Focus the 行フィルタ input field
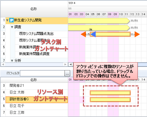The height and width of the screenshot is (117, 147). [42, 73]
